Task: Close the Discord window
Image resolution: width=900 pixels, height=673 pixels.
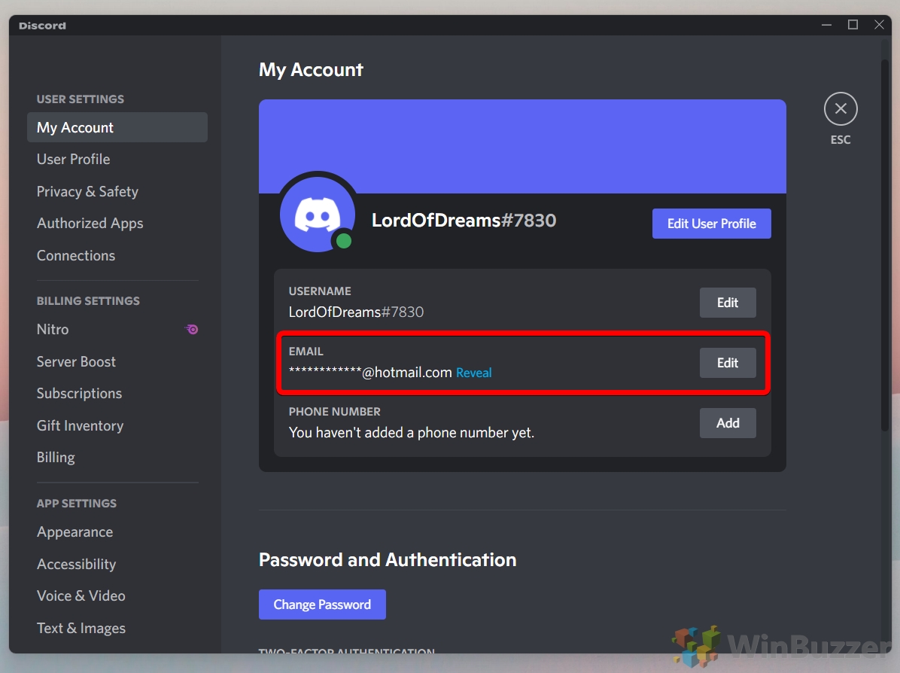Action: tap(879, 25)
